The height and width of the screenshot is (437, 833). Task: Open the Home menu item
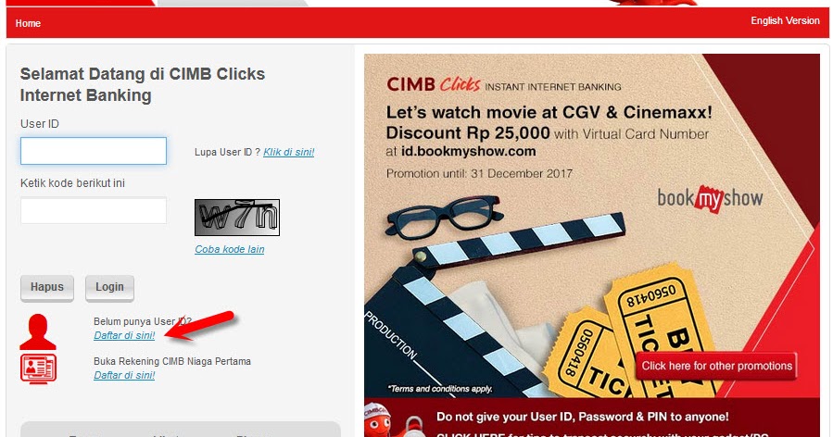tap(28, 23)
